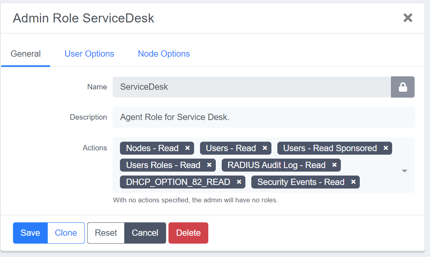This screenshot has height=257, width=430.
Task: Click the Name field containing ServiceDesk
Action: (252, 87)
